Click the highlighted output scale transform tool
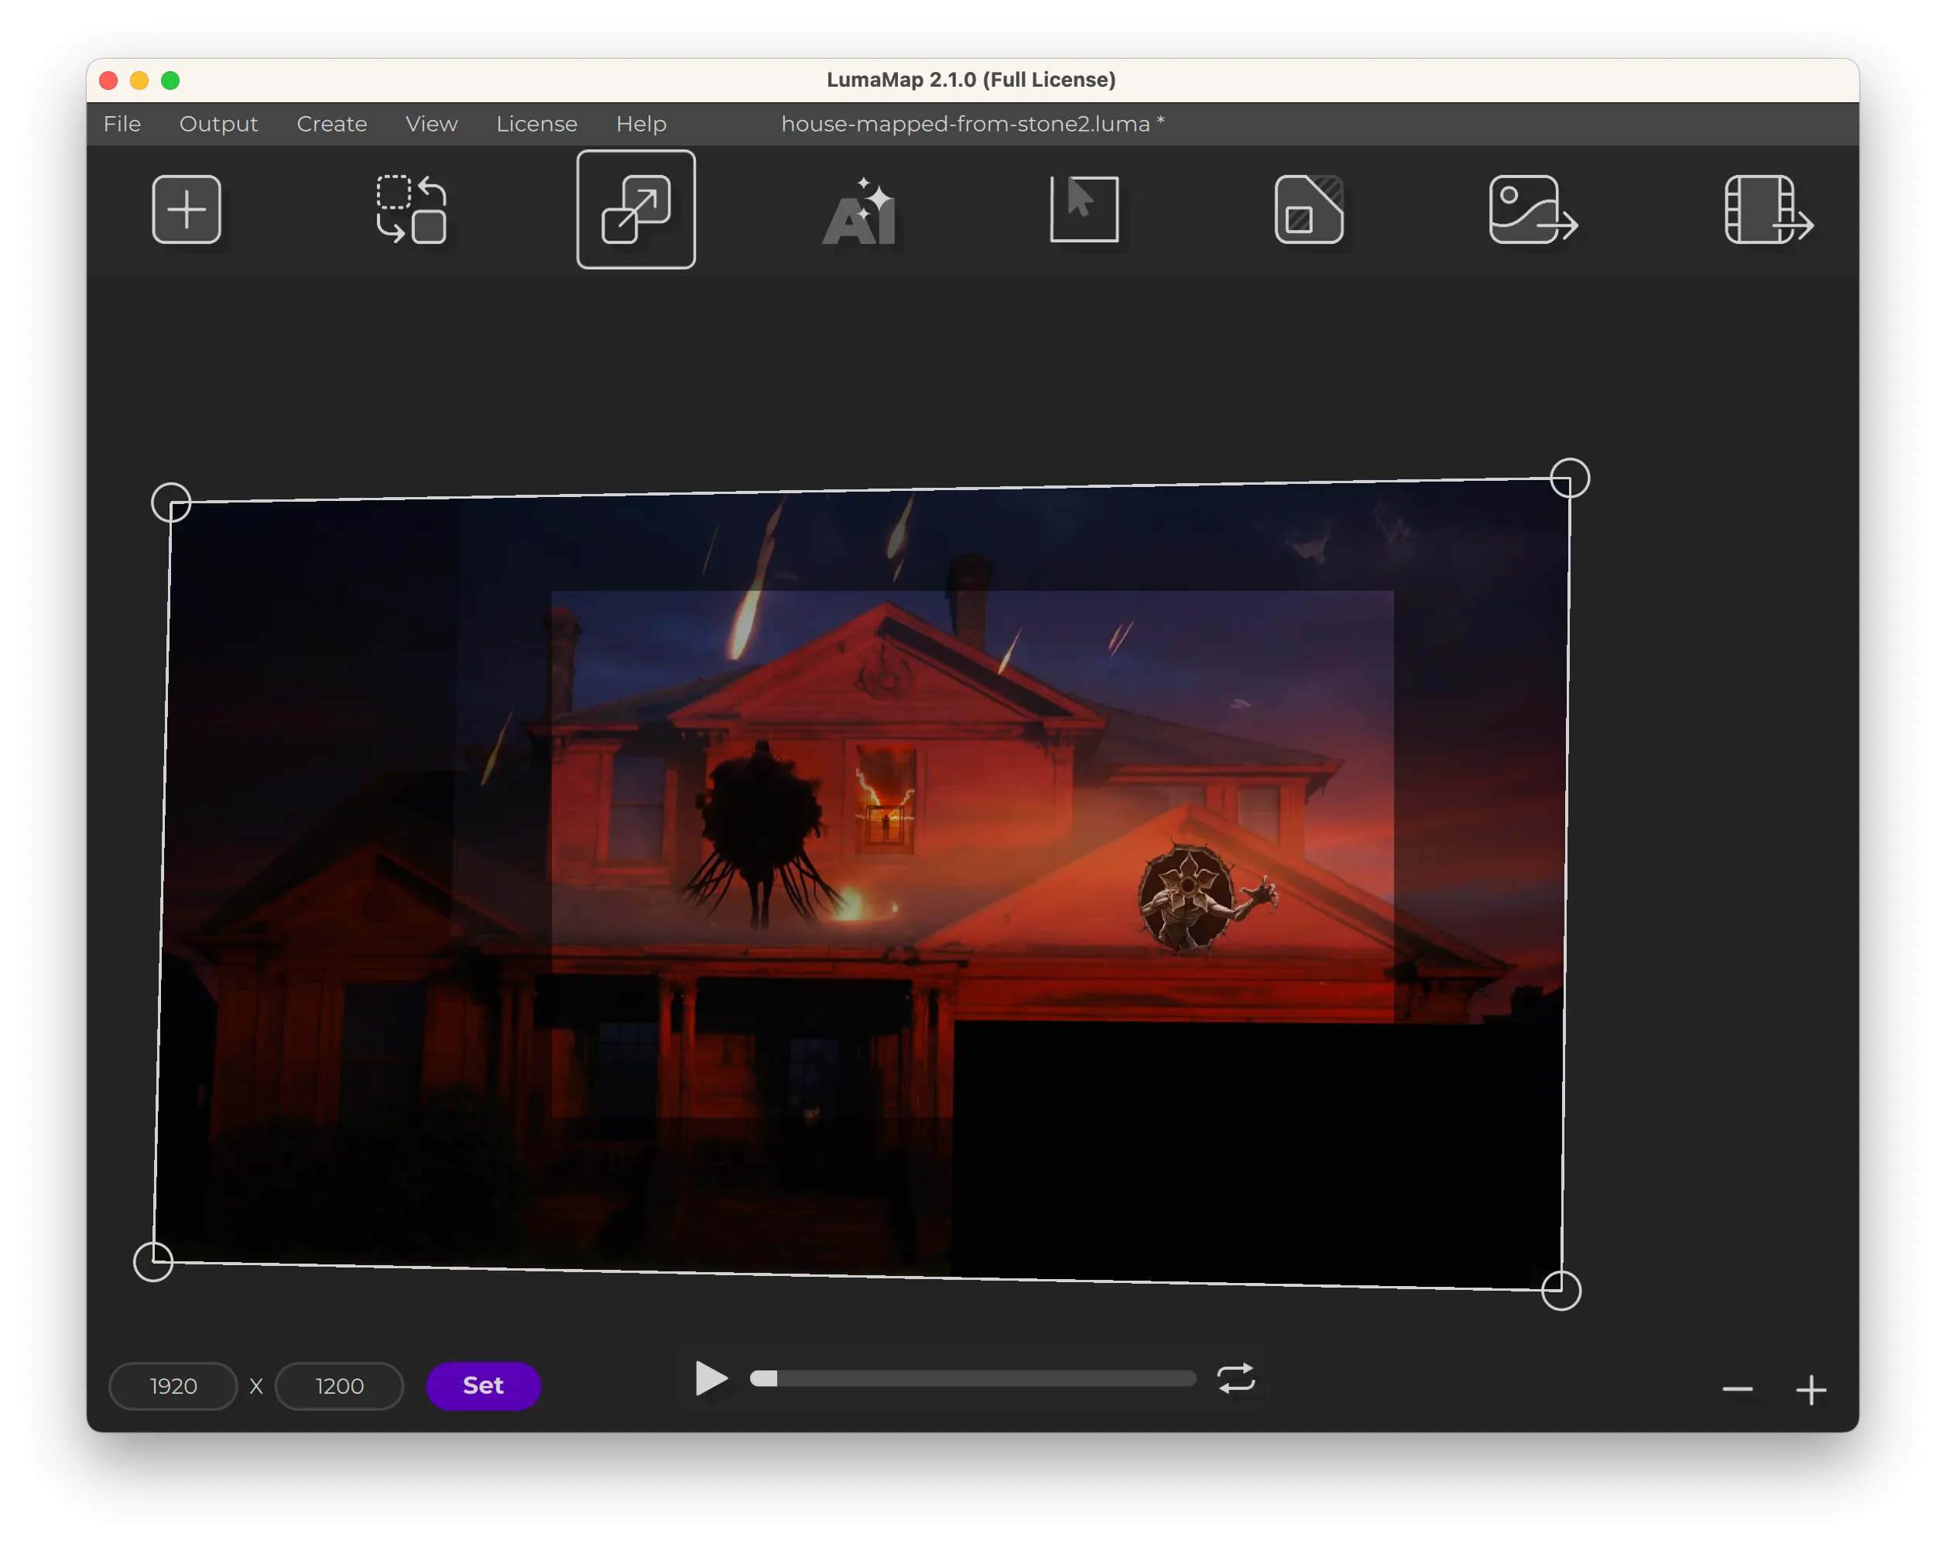 pos(636,210)
